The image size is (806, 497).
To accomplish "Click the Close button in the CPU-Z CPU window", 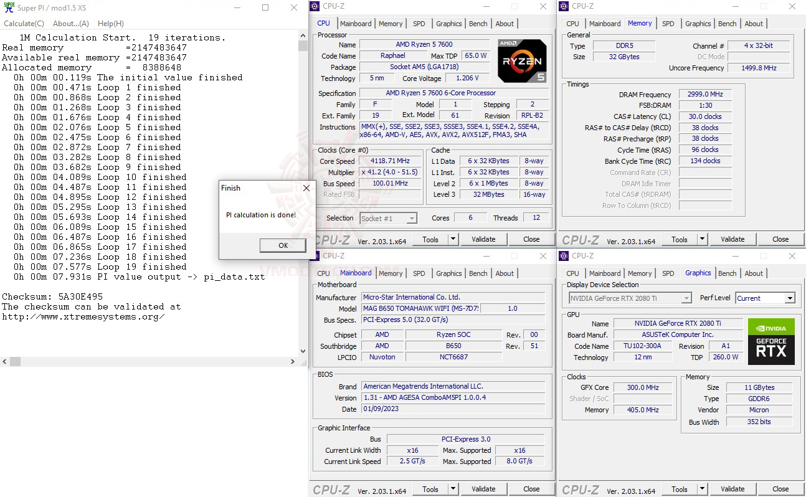I will point(531,239).
